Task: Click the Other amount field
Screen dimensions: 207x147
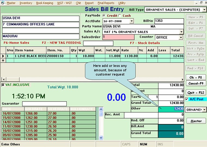Action: (171, 109)
